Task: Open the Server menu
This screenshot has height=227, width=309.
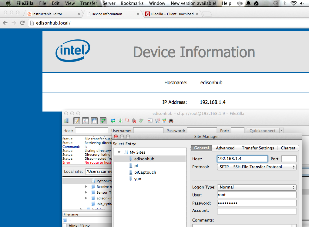Action: click(x=109, y=3)
